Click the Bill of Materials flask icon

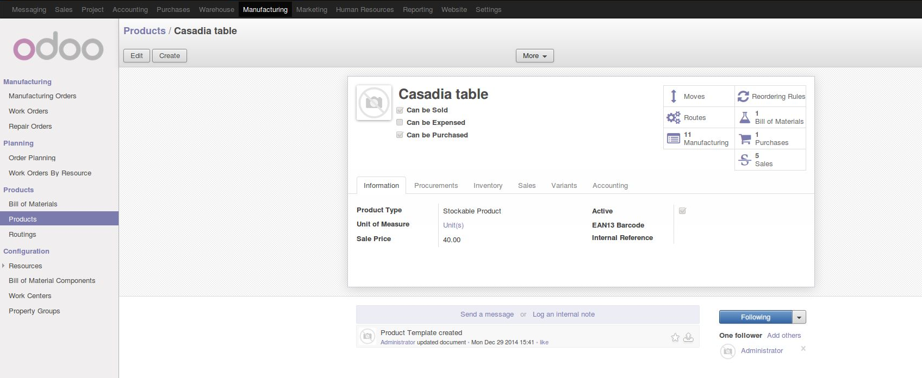coord(745,117)
